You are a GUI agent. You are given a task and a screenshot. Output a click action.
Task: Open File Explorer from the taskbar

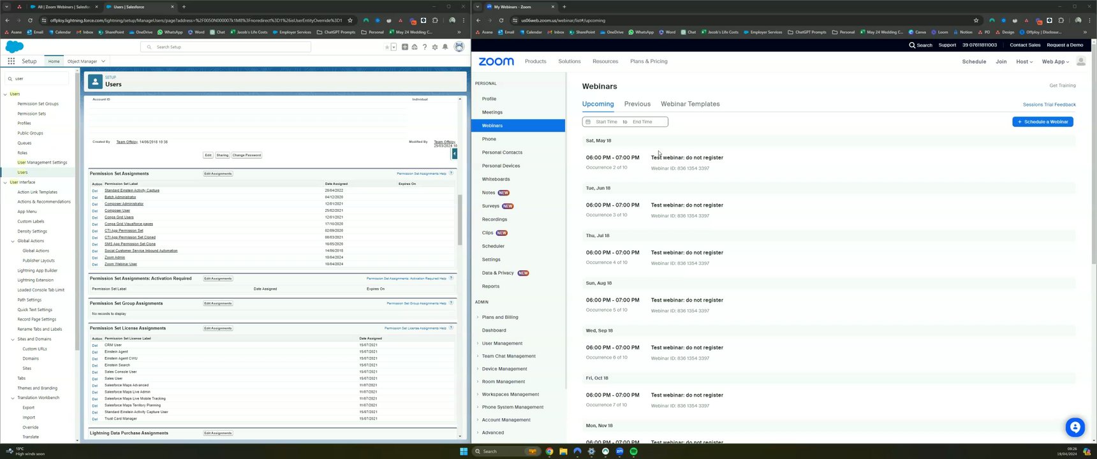click(563, 451)
